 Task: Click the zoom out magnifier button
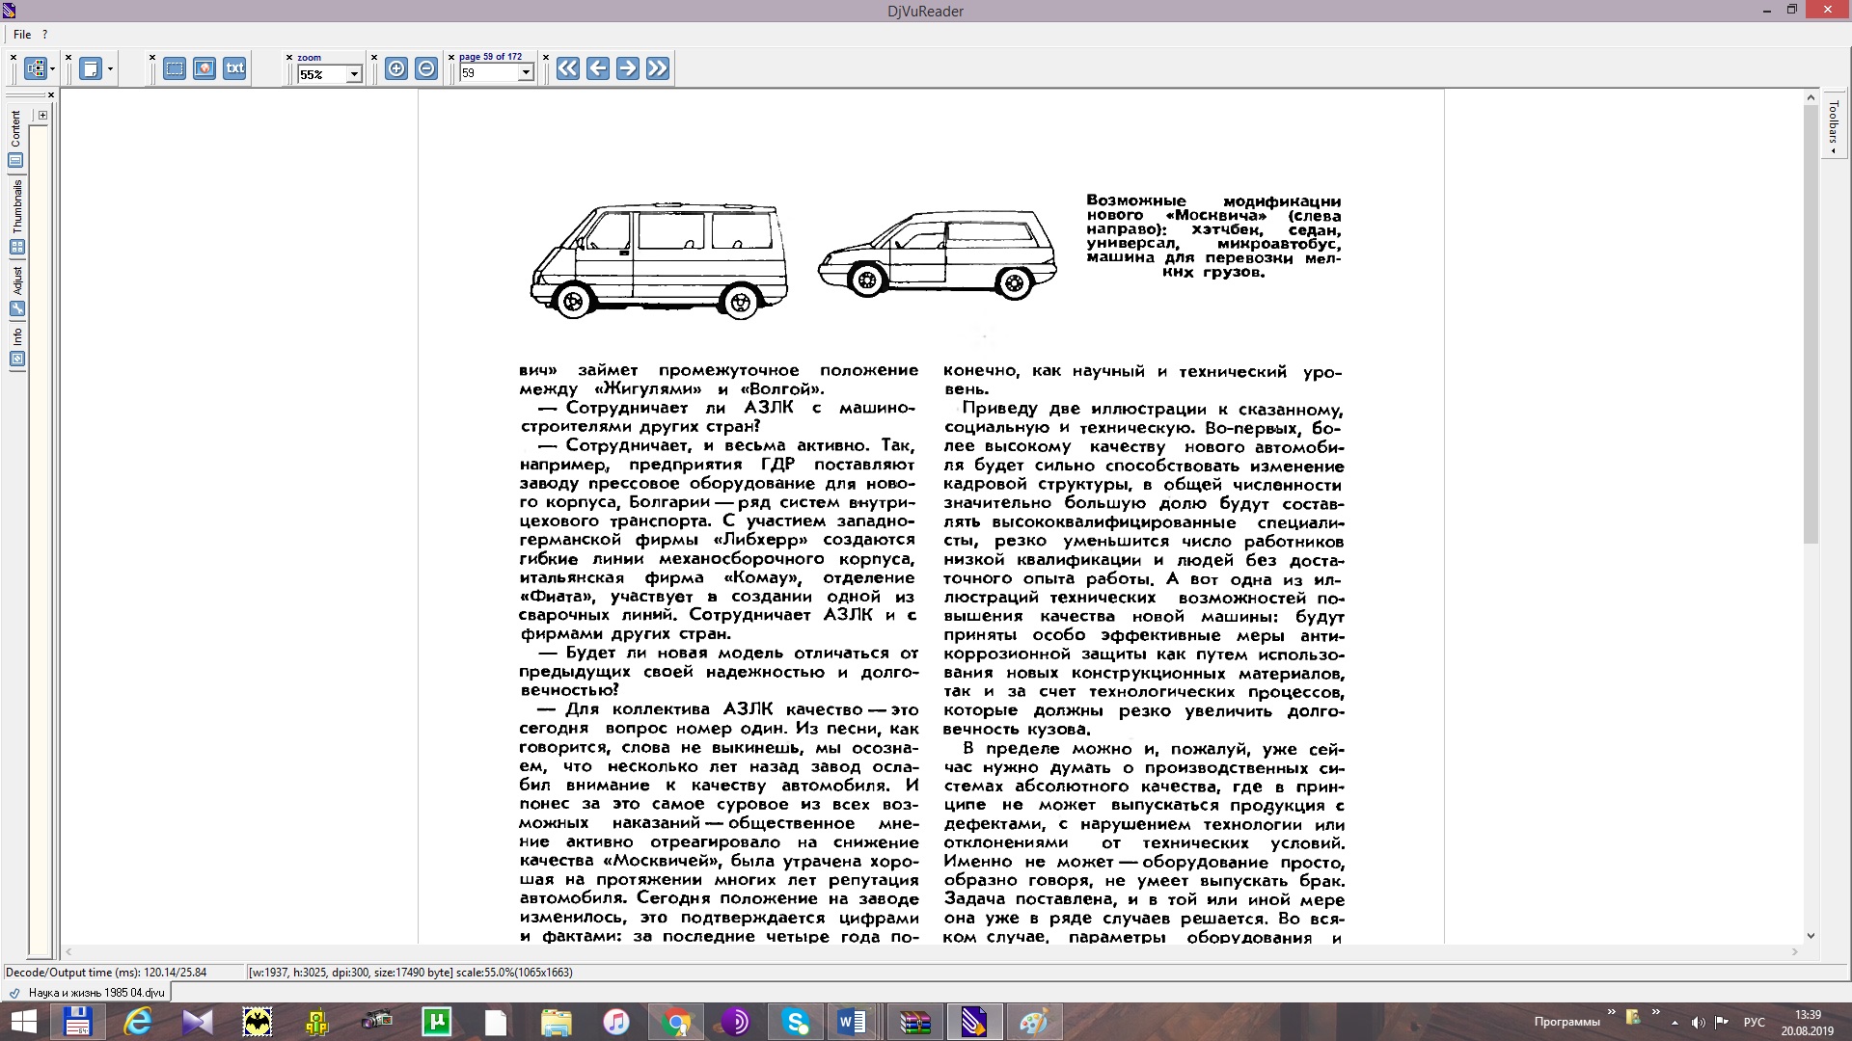pos(426,68)
